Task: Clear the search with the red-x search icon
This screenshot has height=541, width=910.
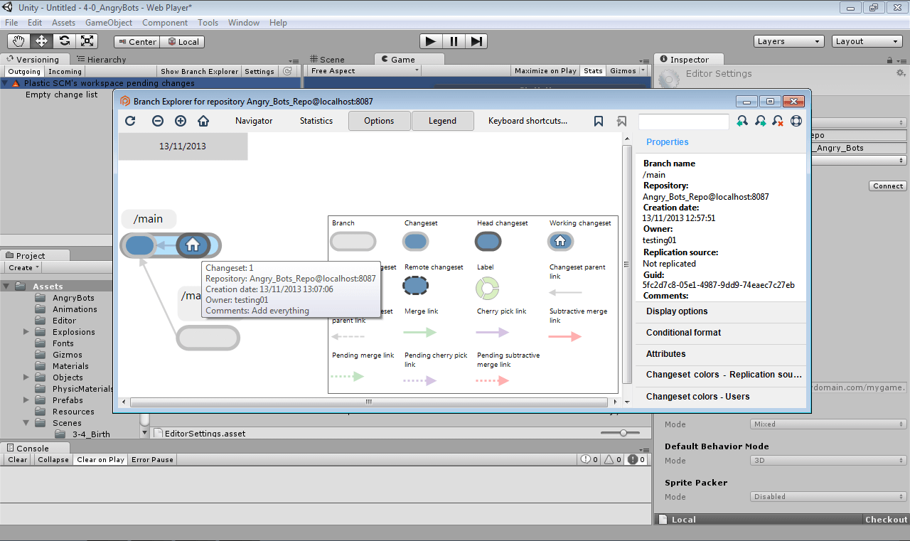Action: tap(778, 121)
